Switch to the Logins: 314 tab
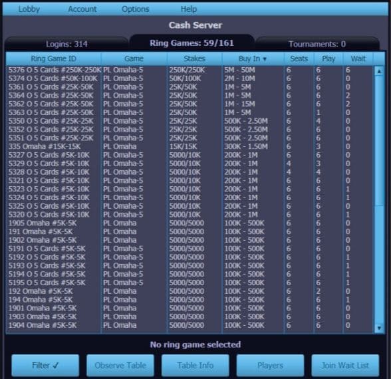 click(66, 44)
